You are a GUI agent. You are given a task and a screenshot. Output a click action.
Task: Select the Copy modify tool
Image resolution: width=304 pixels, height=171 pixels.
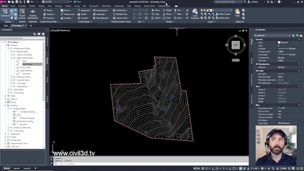[155, 14]
